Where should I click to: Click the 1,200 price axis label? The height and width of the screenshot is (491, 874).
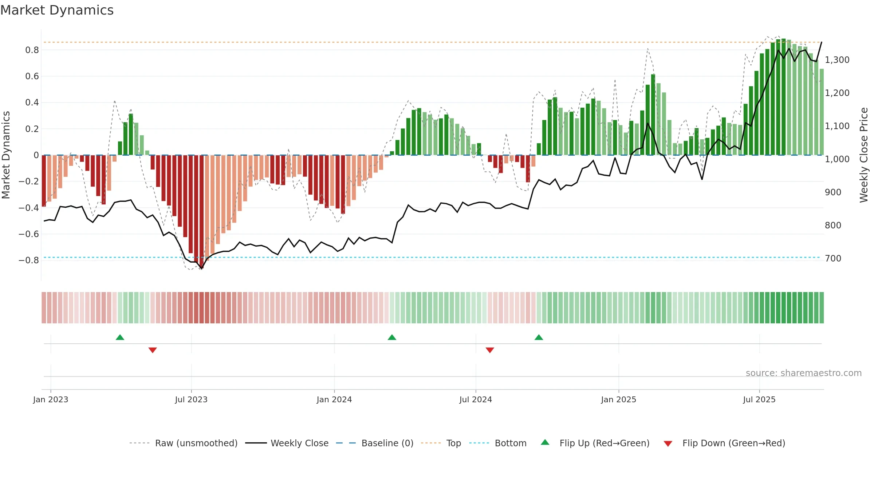(x=837, y=93)
